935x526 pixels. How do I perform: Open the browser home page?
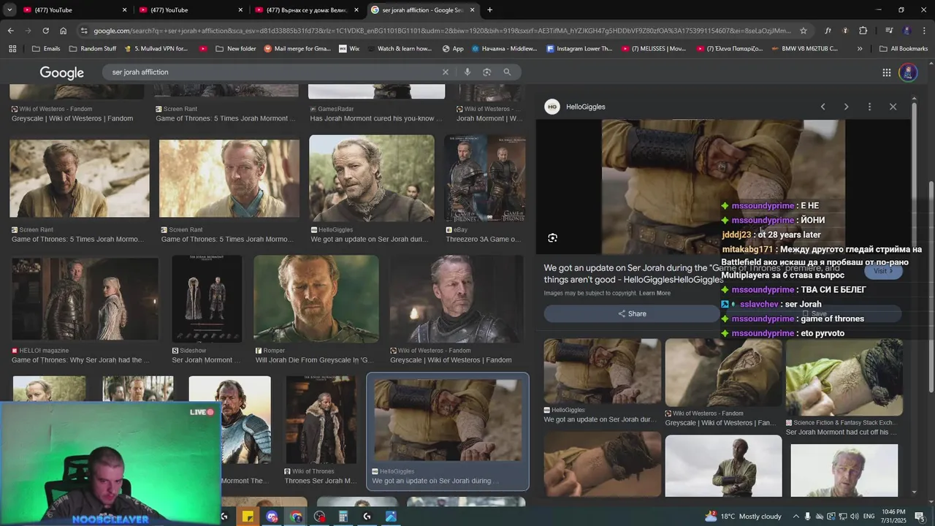point(63,31)
